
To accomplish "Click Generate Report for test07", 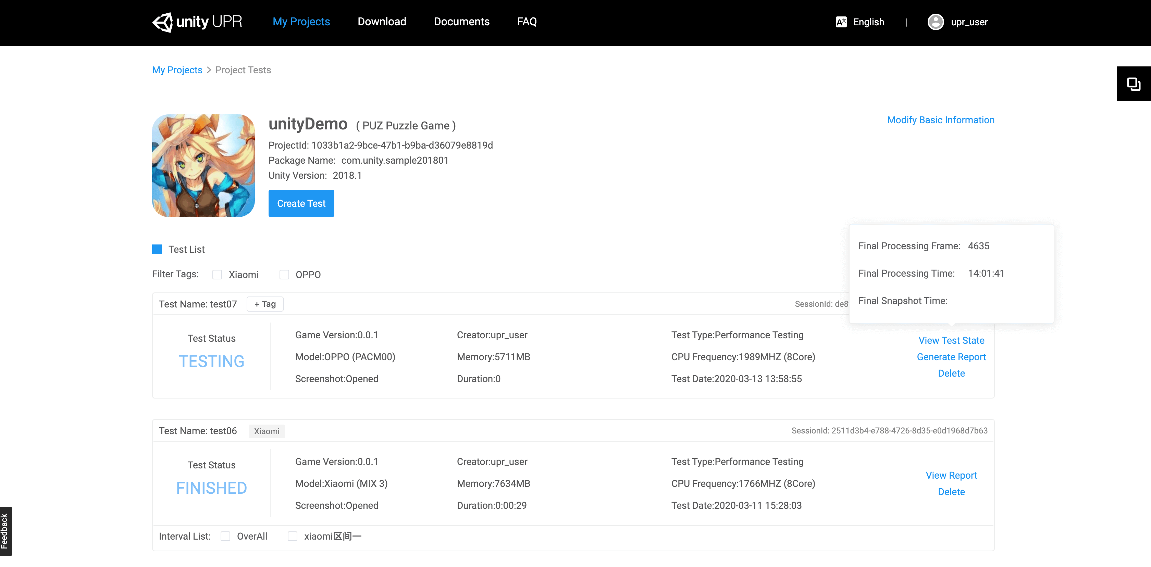I will point(951,357).
